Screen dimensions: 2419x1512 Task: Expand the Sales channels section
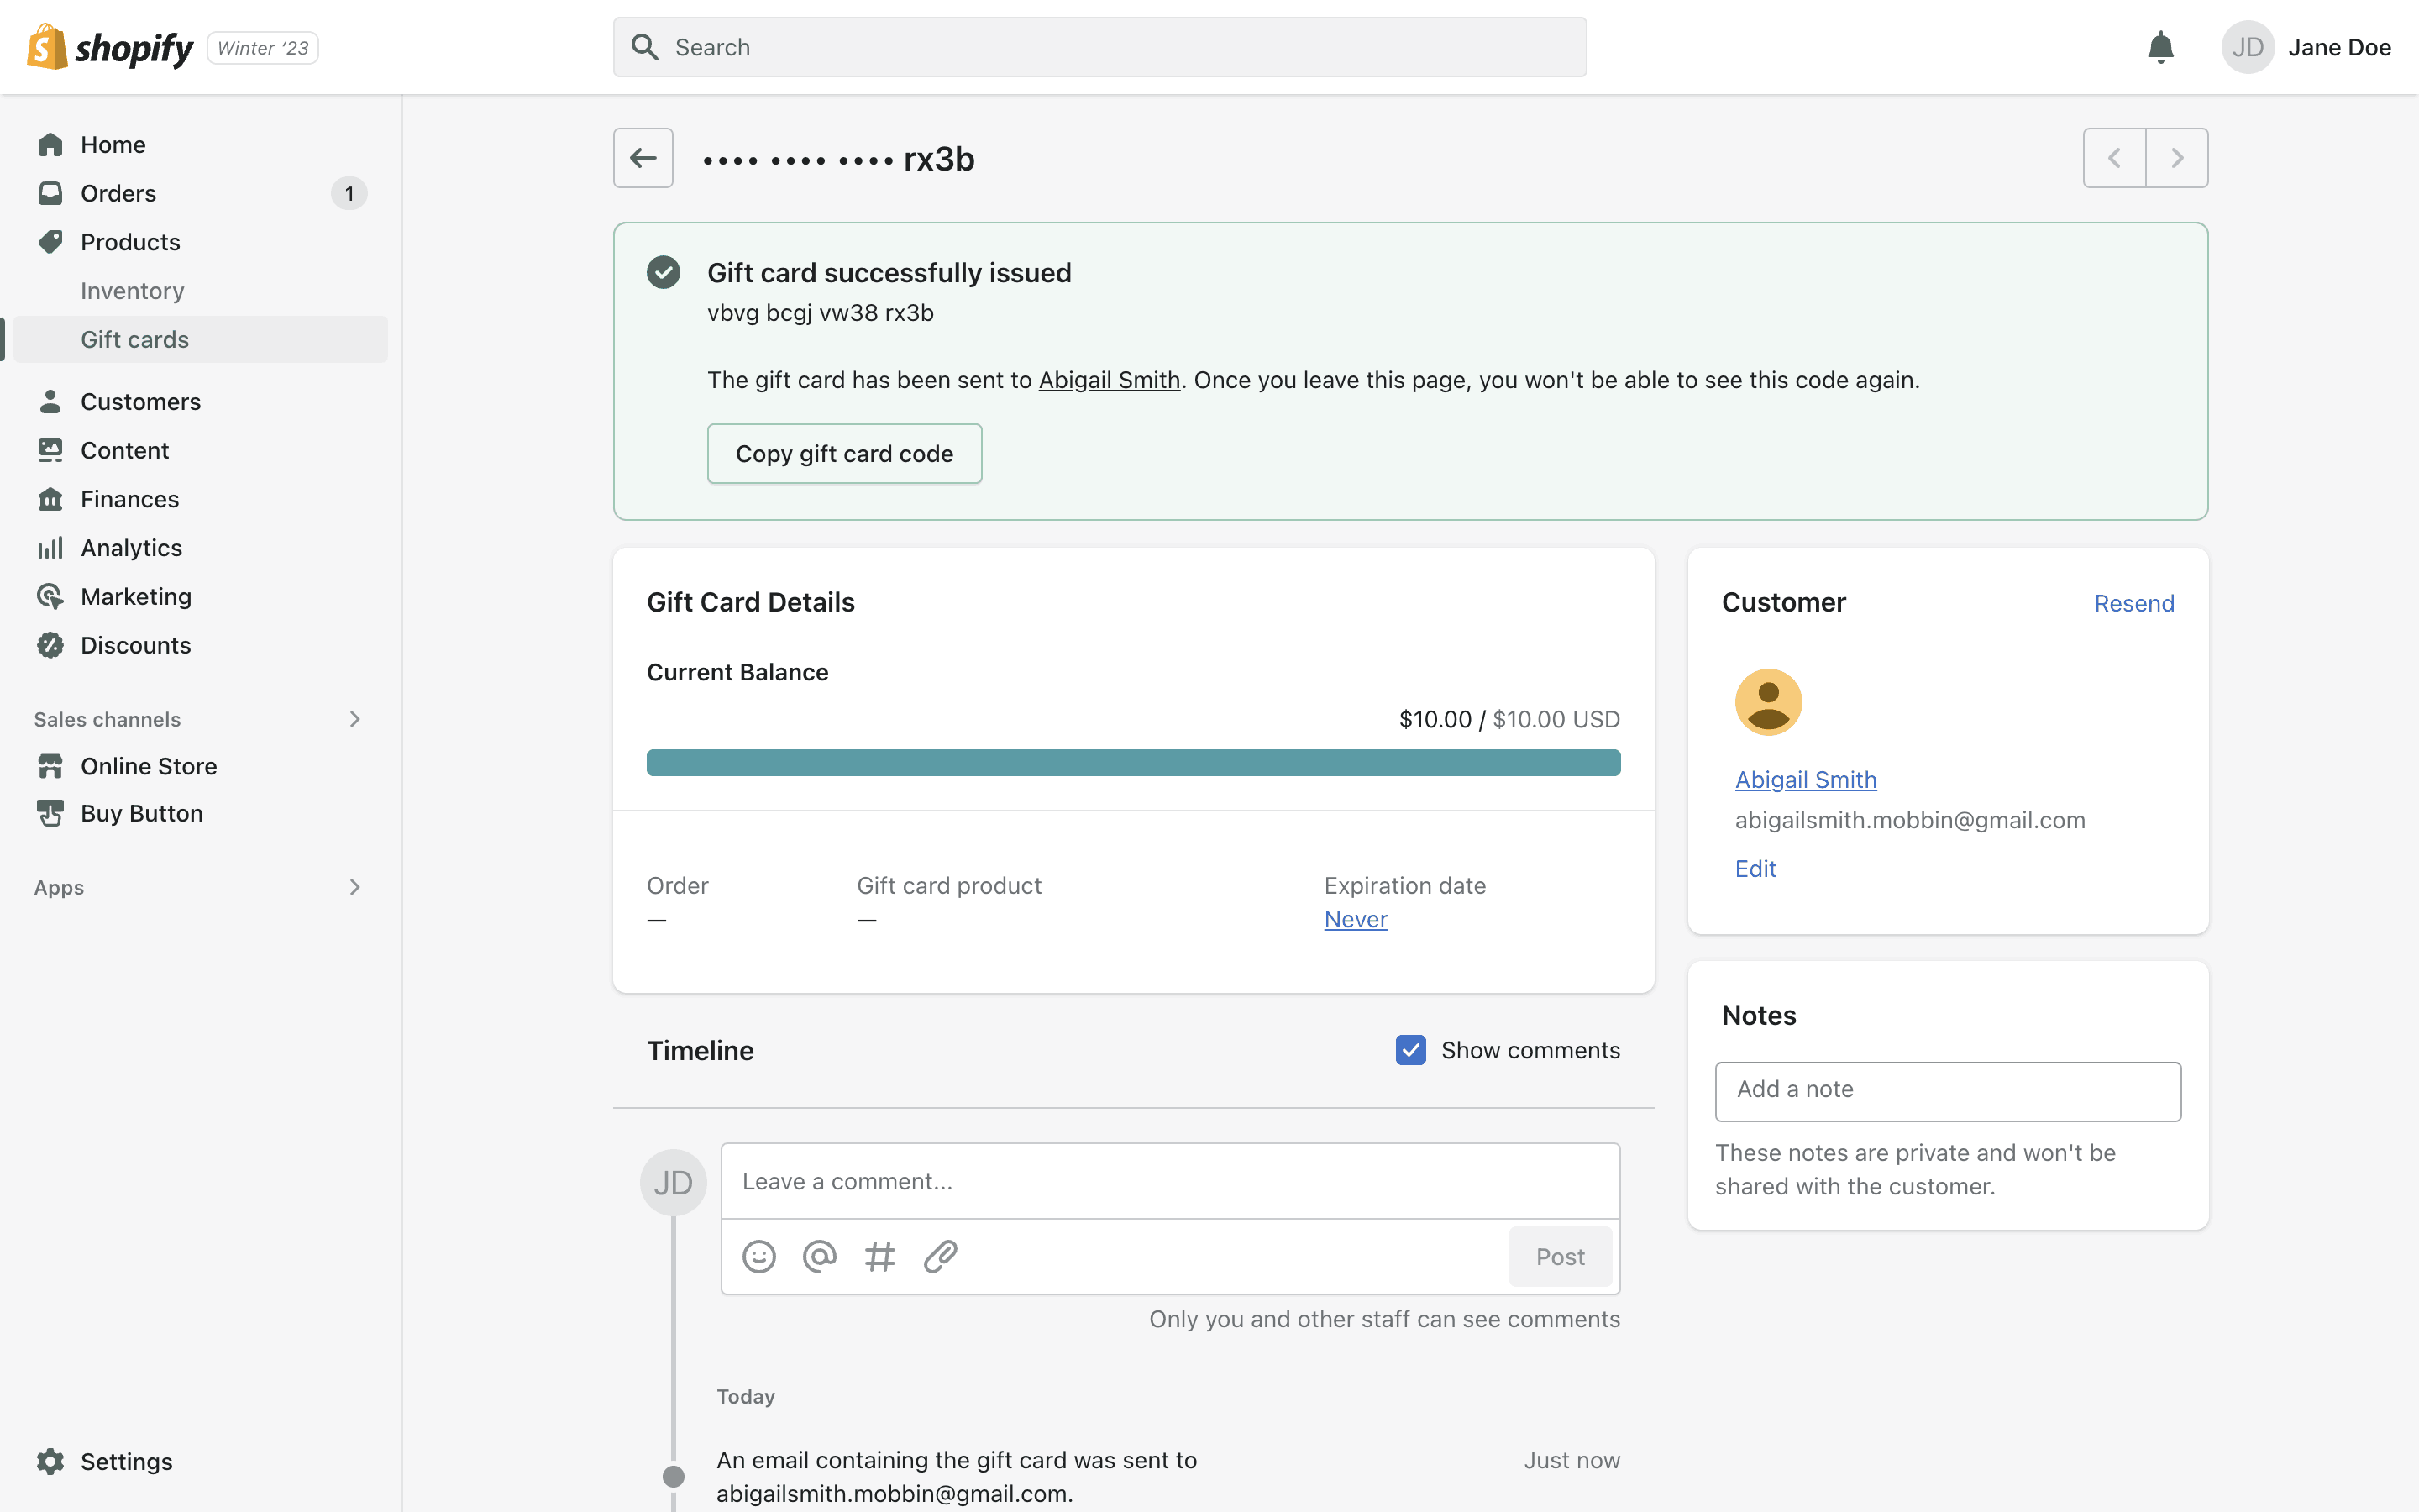[x=354, y=719]
